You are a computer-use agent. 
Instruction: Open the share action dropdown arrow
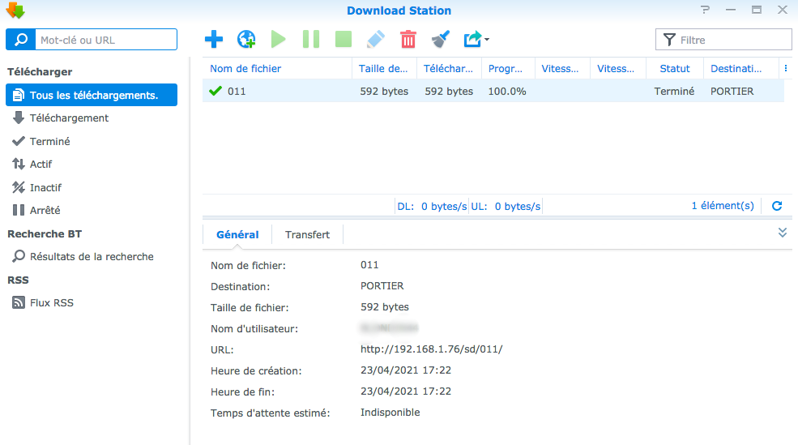[x=486, y=40]
